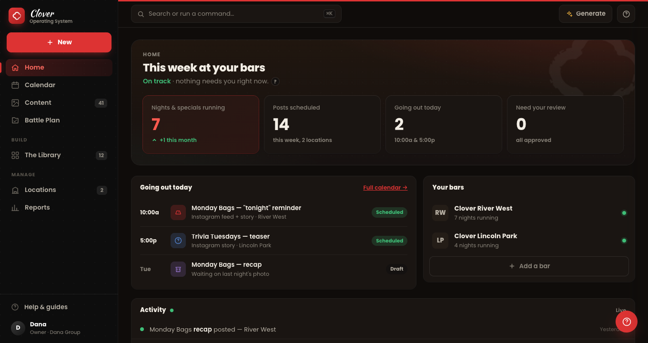Click the Help & guides question mark icon

pyautogui.click(x=15, y=307)
